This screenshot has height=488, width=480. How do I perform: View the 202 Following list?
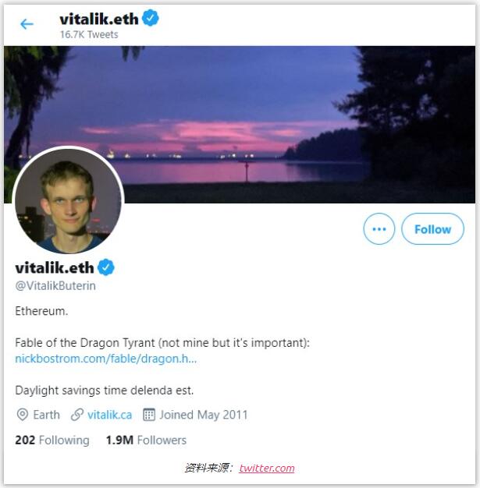click(x=52, y=440)
